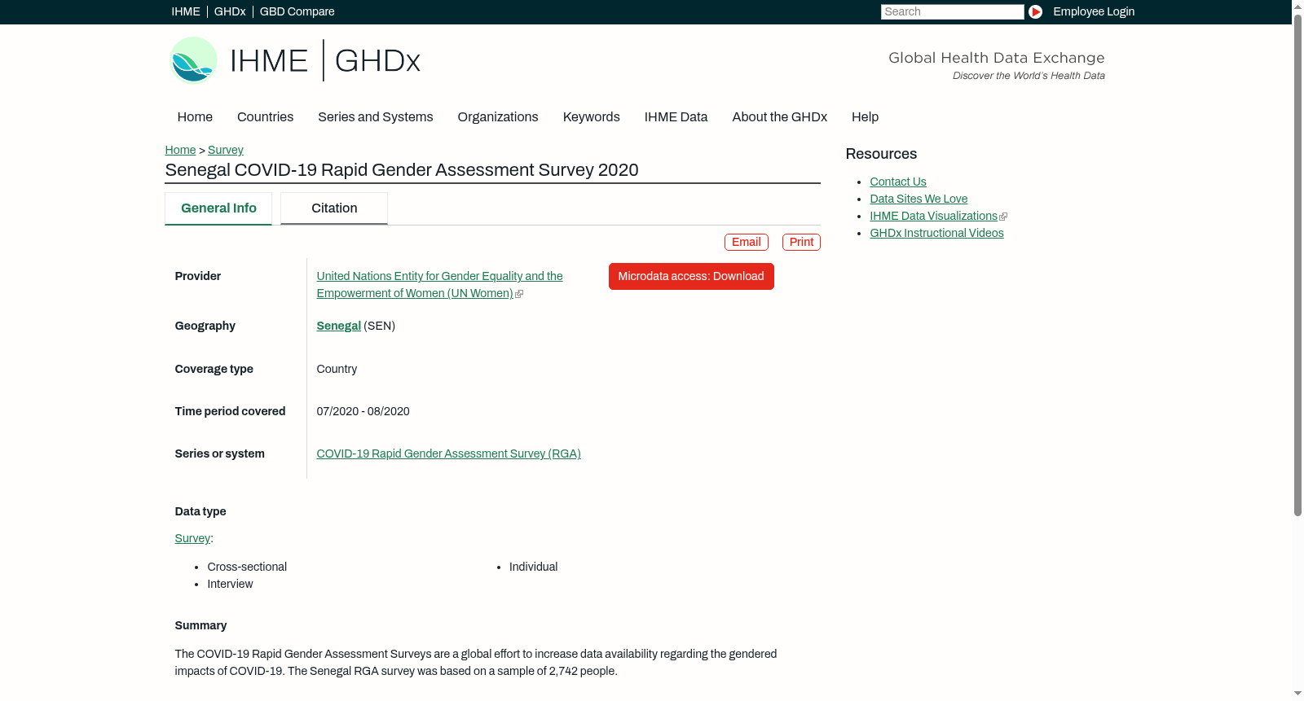The height and width of the screenshot is (701, 1304).
Task: Open the Organizations menu
Action: [498, 116]
